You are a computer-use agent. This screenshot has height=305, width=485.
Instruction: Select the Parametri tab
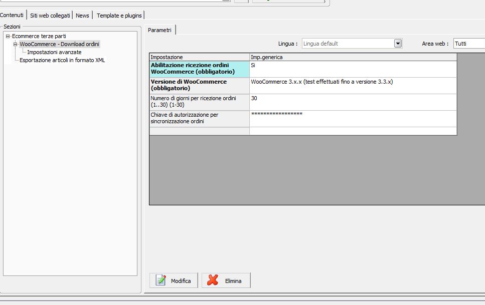pos(159,30)
